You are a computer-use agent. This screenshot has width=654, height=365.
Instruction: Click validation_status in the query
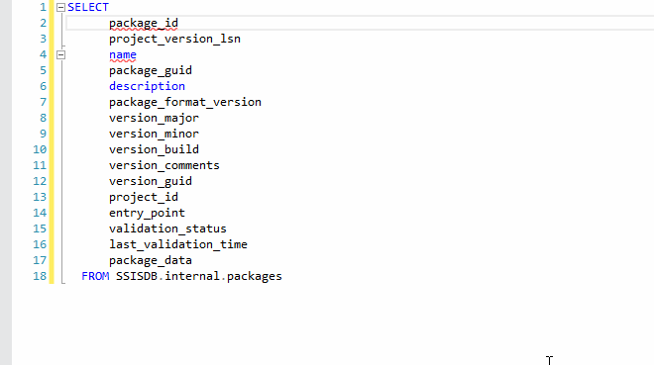click(x=167, y=228)
